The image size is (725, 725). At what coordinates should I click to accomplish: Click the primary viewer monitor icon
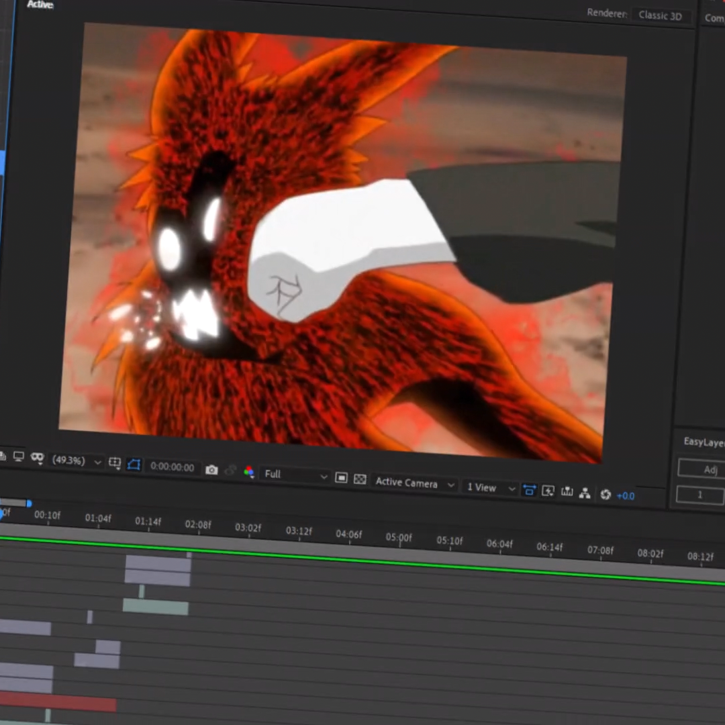tap(19, 457)
